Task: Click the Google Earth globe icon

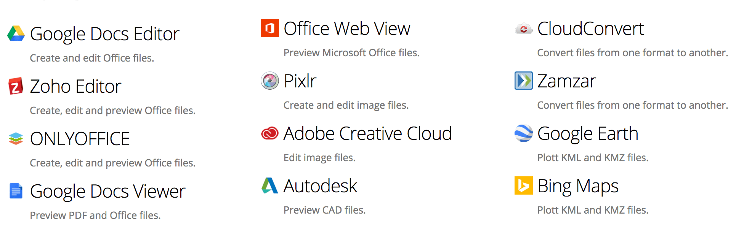Action: coord(524,133)
